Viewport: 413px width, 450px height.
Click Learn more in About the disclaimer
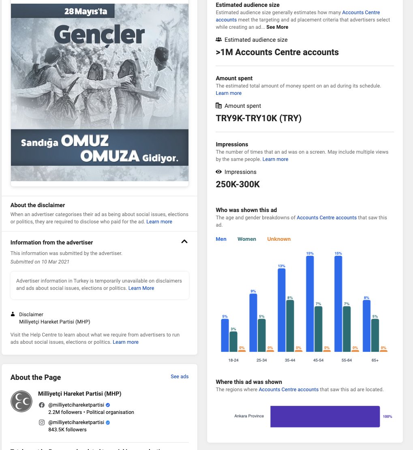159,222
